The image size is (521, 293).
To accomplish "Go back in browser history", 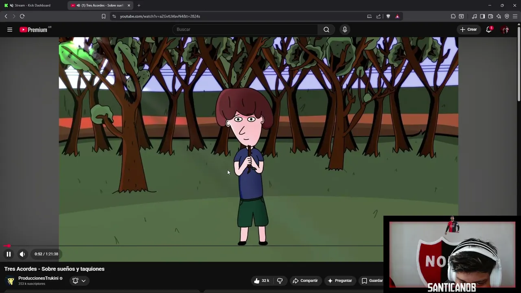I will click(6, 16).
